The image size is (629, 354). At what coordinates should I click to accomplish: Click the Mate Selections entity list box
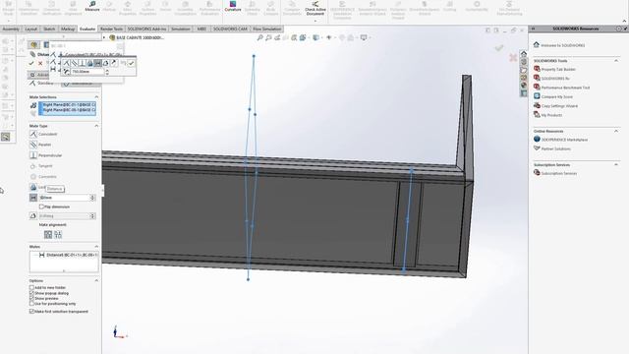[68, 108]
